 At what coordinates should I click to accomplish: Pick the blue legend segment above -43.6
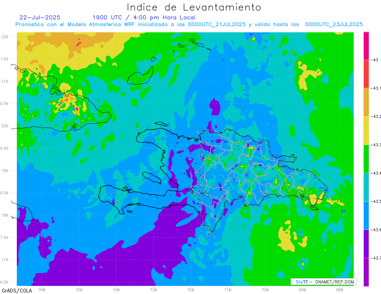coord(366,215)
